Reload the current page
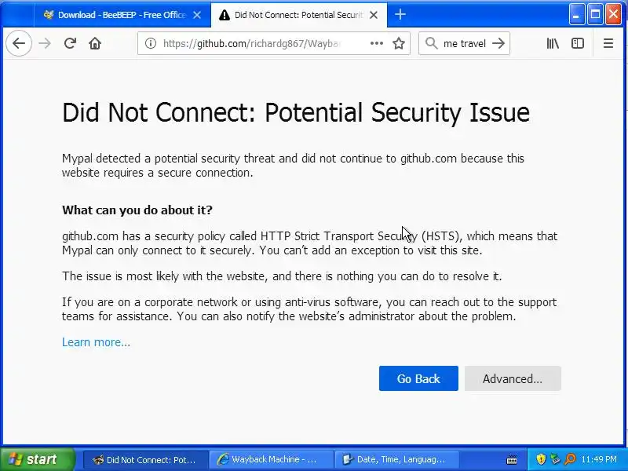The width and height of the screenshot is (628, 471). 70,44
